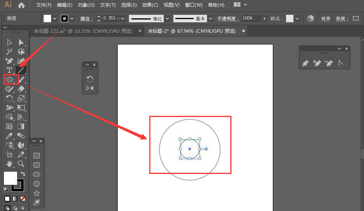Select the Slice tool
The width and height of the screenshot is (364, 211).
[21, 154]
